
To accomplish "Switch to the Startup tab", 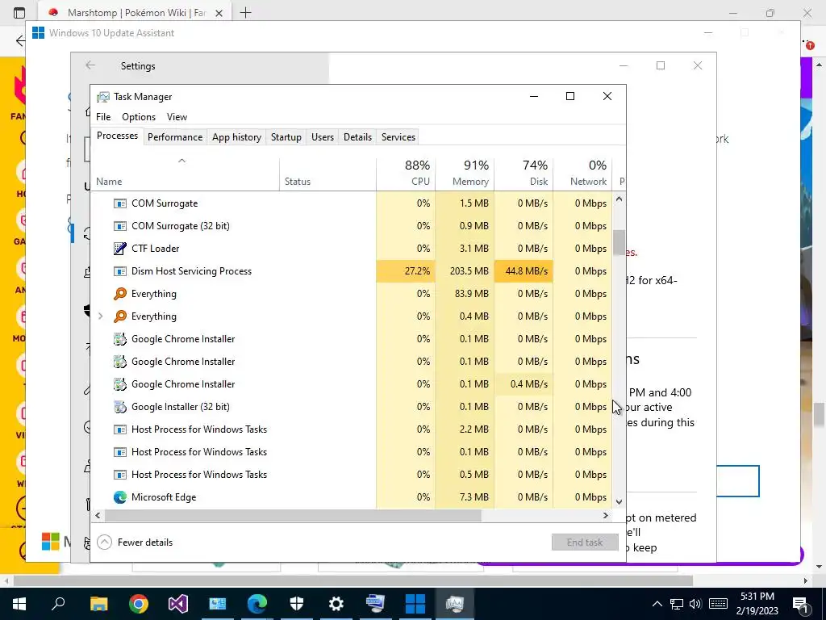I will [286, 137].
